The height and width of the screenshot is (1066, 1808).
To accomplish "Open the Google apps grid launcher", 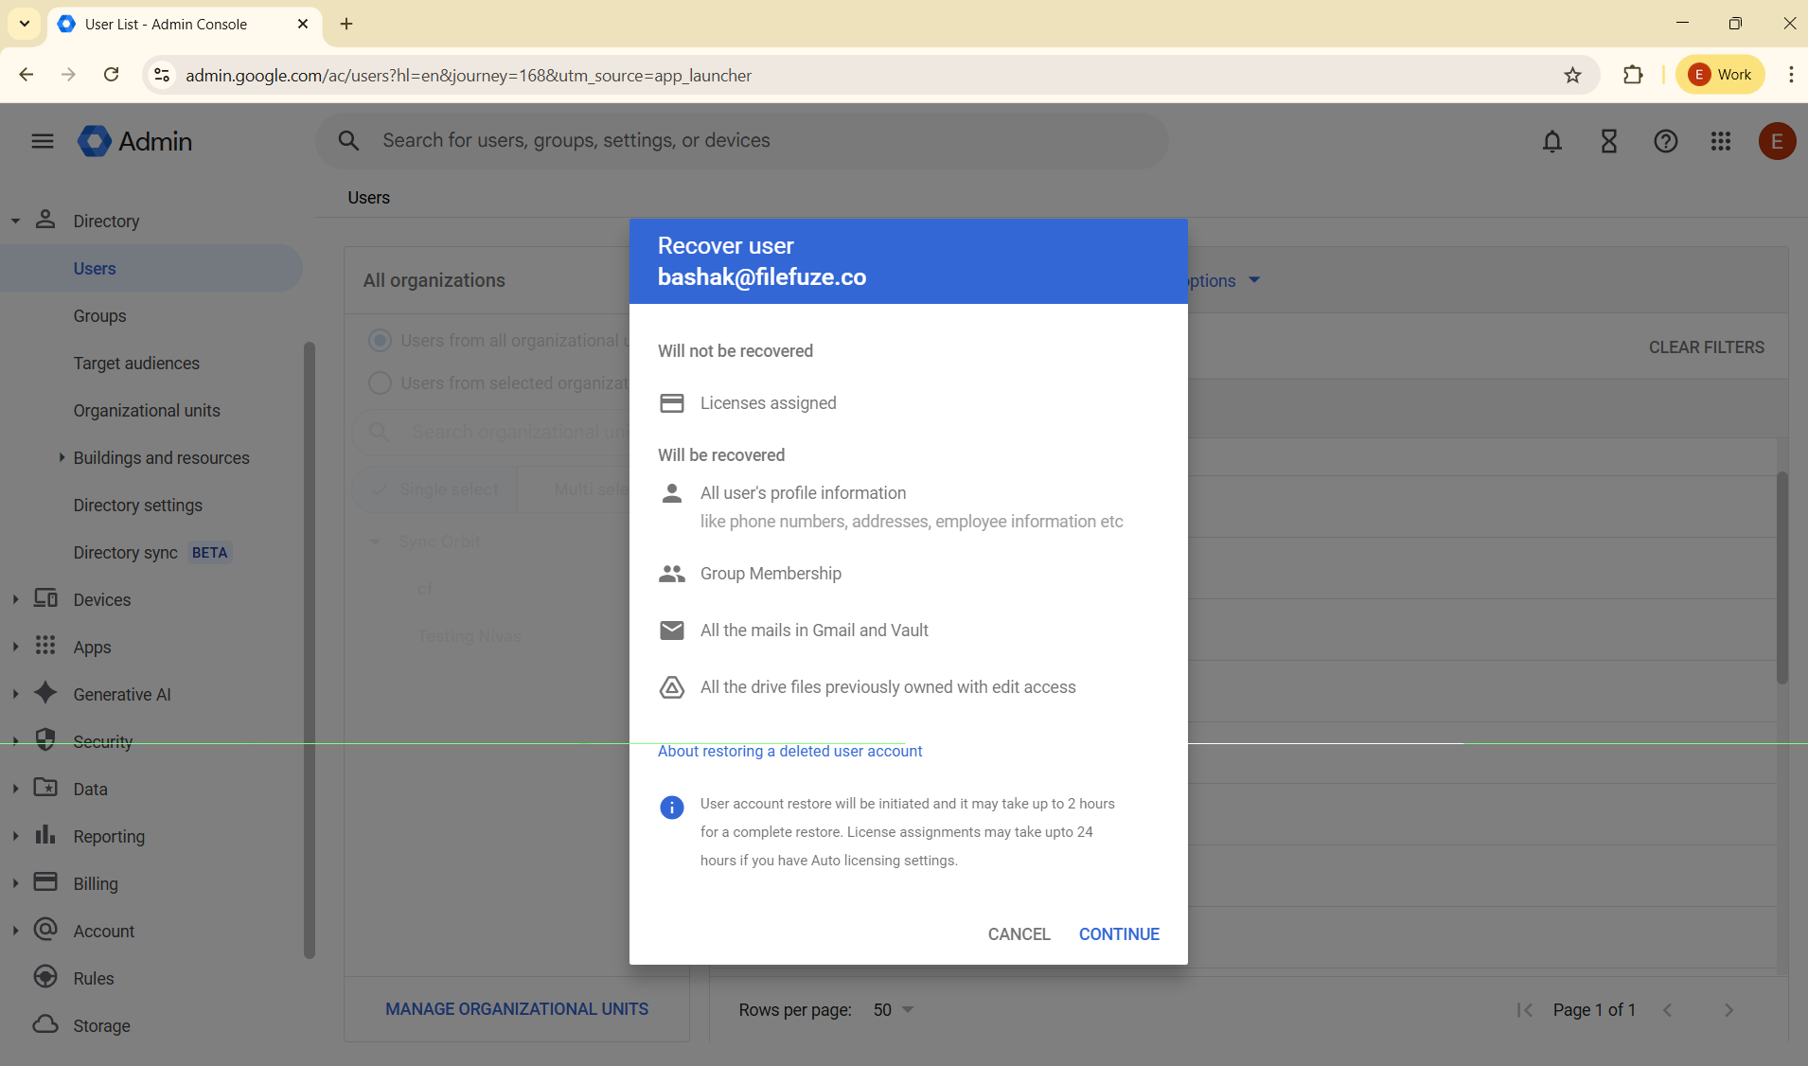I will click(1721, 141).
